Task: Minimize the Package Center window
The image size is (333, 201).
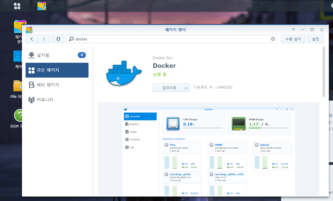Action: pyautogui.click(x=303, y=30)
